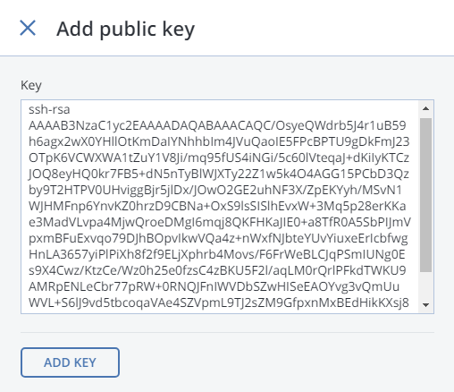
Task: Click scrollbar track below the thumb
Action: [x=425, y=285]
